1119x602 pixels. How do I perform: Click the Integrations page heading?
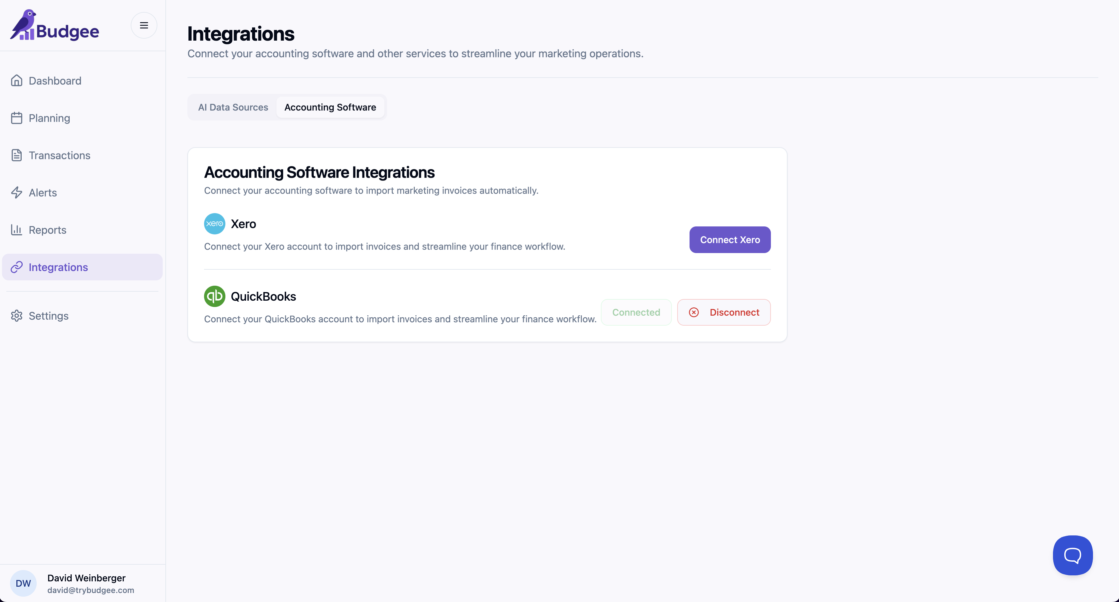pos(241,34)
